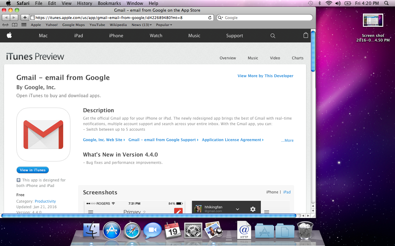Click the clock showing Fri 4:20 PM

[367, 3]
